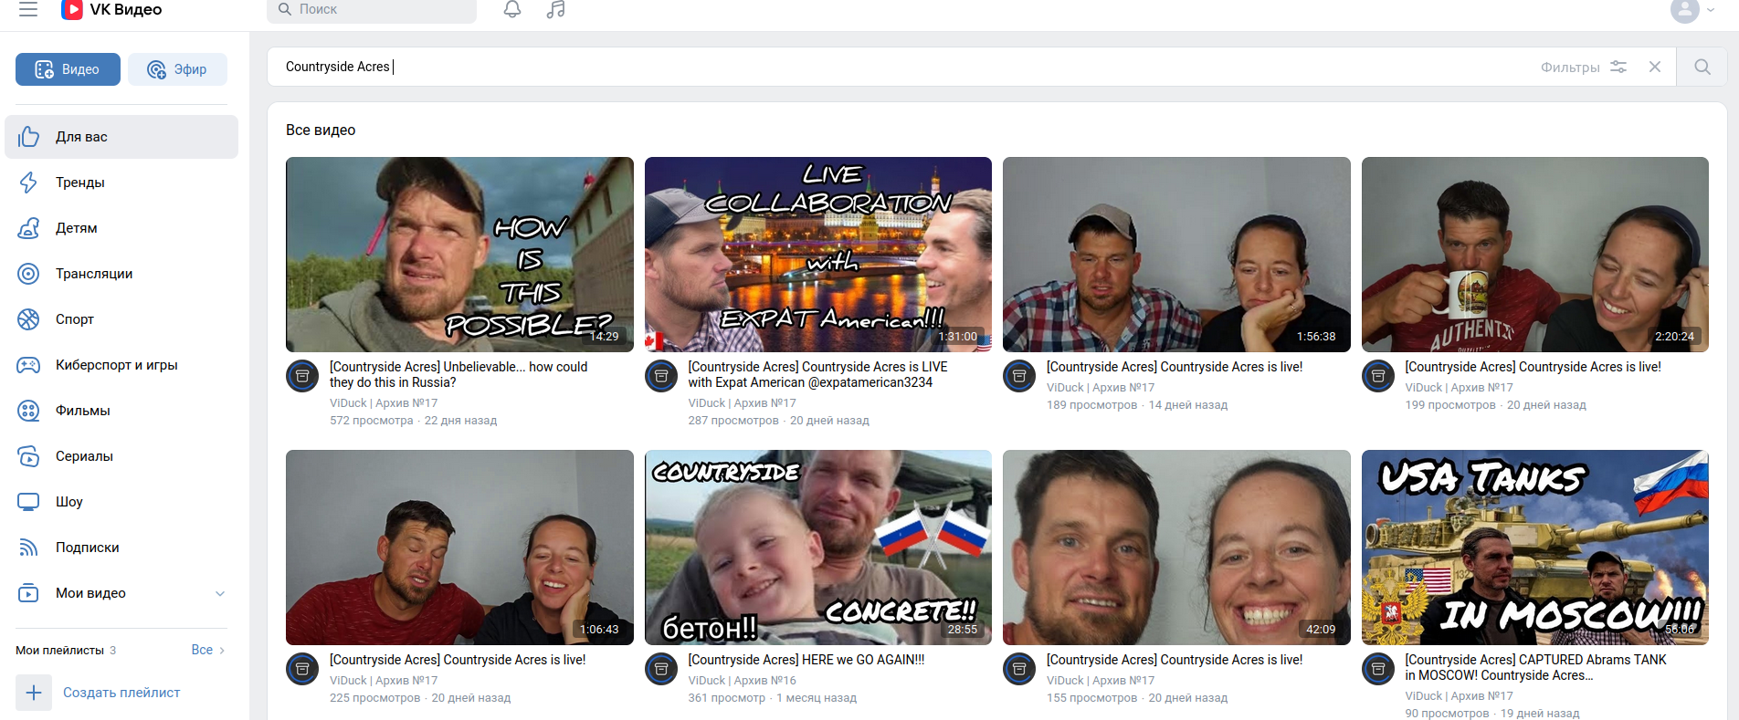Click the magnifier search button
This screenshot has height=720, width=1739.
point(1702,67)
